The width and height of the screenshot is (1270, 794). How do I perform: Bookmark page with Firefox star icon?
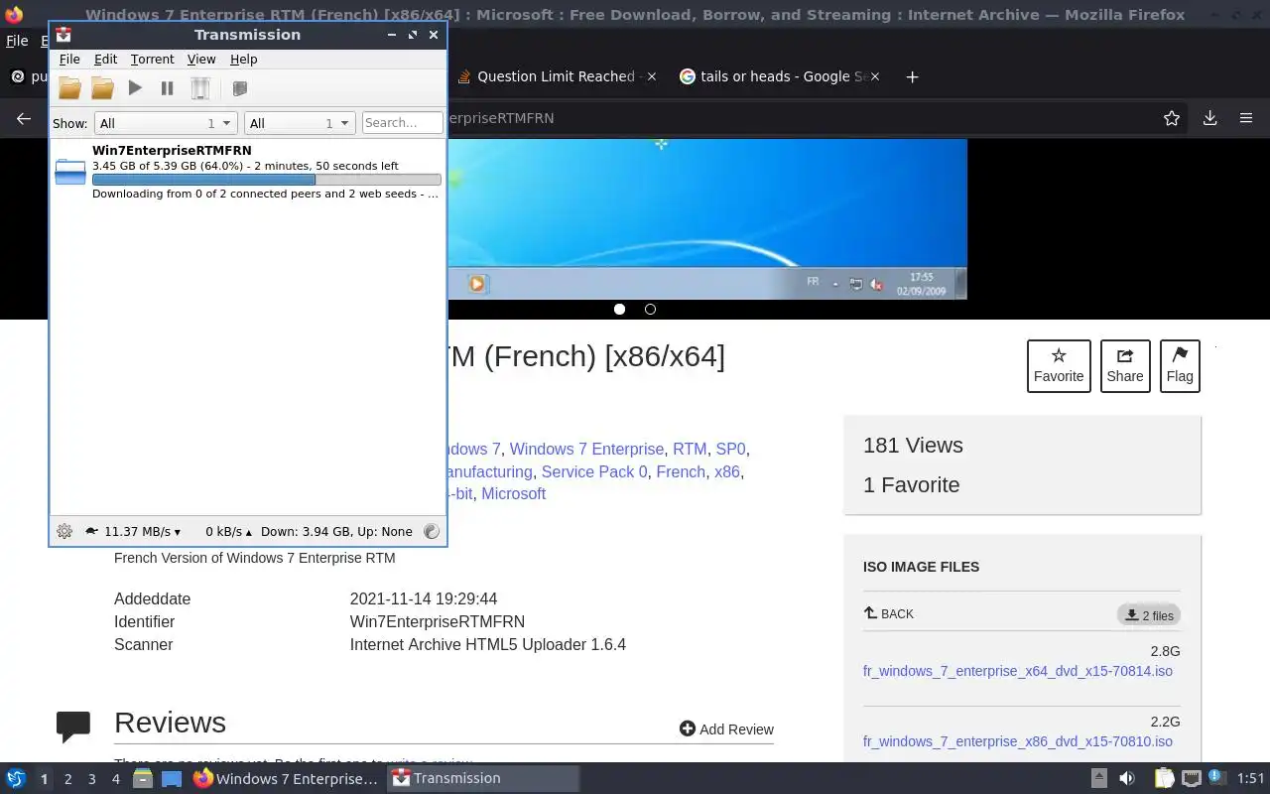point(1172,118)
